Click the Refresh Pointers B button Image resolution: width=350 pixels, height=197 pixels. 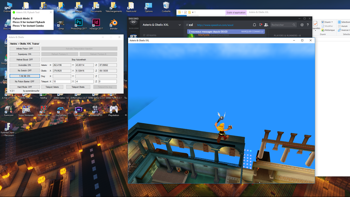pos(98,54)
